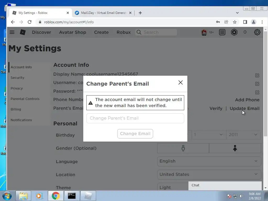268x201 pixels.
Task: Open the Chrome profile icon
Action: (x=253, y=22)
